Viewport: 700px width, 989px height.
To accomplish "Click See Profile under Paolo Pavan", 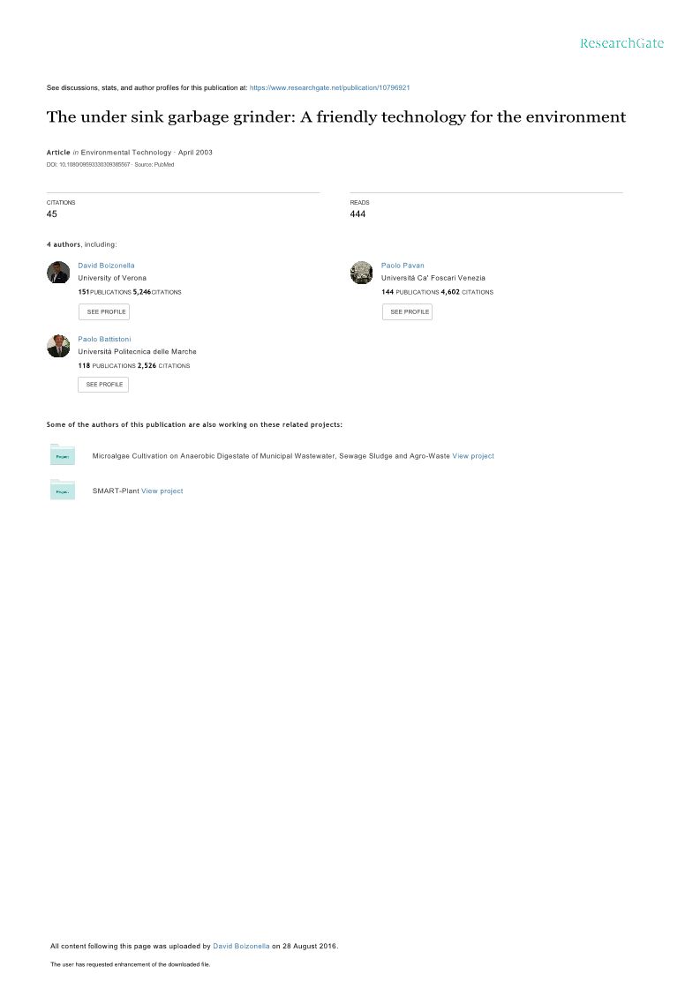I will tap(407, 311).
